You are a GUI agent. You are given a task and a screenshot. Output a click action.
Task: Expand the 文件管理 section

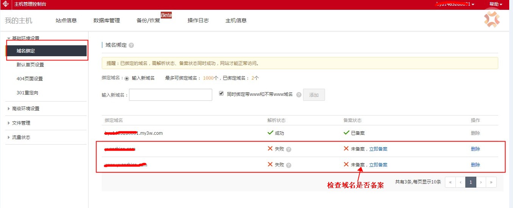21,123
